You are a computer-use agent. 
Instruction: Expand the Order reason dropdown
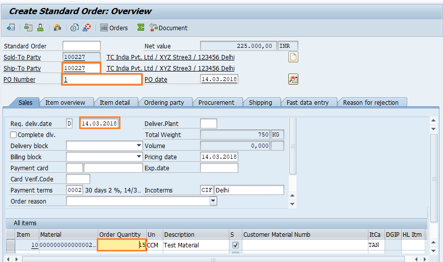pos(213,201)
